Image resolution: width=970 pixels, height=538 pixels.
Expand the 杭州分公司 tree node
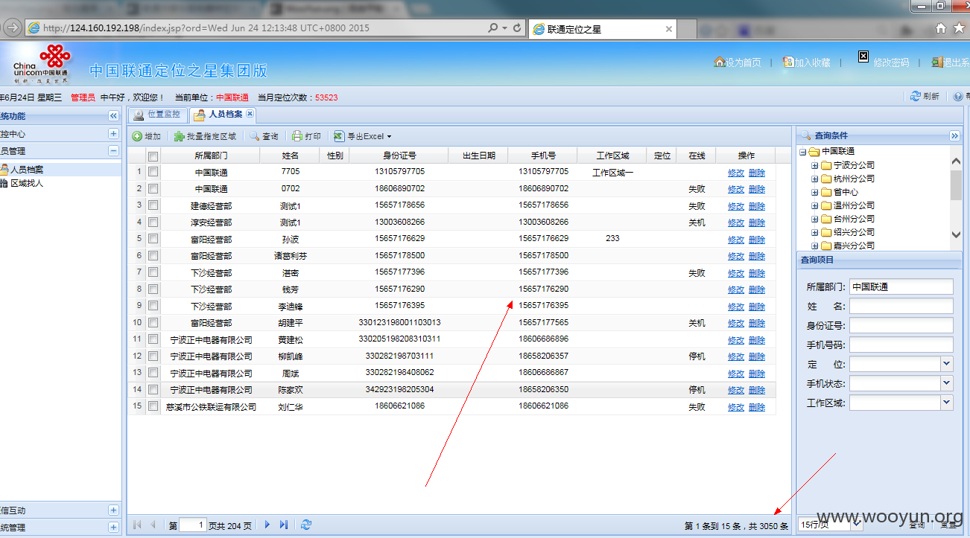(x=815, y=179)
